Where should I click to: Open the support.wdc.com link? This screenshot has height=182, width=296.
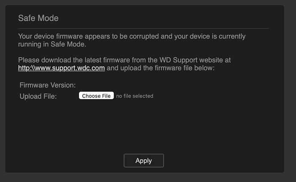[x=61, y=68]
